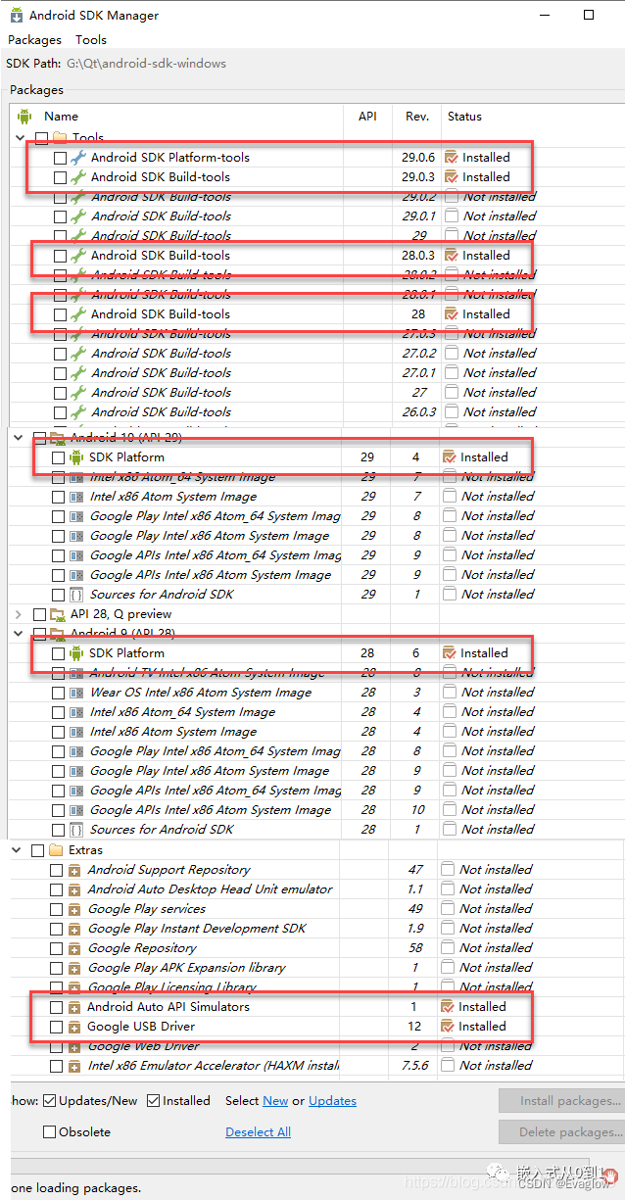Click the installed status icon for Platform-tools 29.0.6
The width and height of the screenshot is (625, 1200).
pos(451,157)
